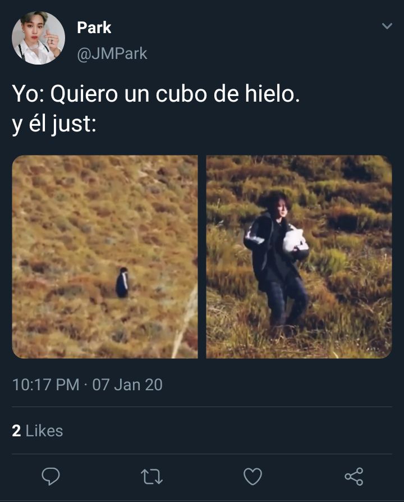This screenshot has width=404, height=502.
Task: Click the 10:17 PM timestamp
Action: point(46,385)
